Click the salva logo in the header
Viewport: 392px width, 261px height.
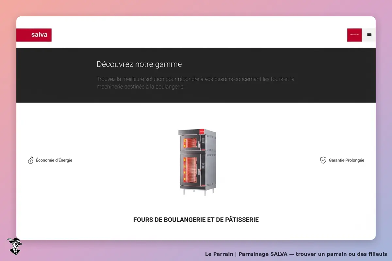[x=34, y=35]
